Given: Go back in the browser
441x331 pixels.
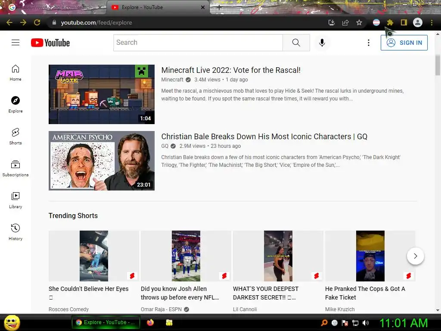Looking at the screenshot, I should (x=9, y=22).
